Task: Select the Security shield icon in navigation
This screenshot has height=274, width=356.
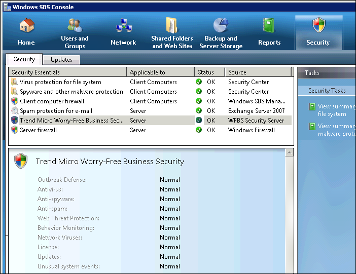Action: click(x=319, y=25)
